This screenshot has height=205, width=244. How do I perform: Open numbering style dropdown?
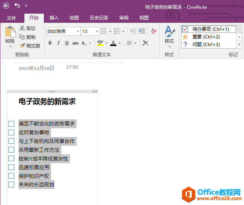click(x=123, y=31)
